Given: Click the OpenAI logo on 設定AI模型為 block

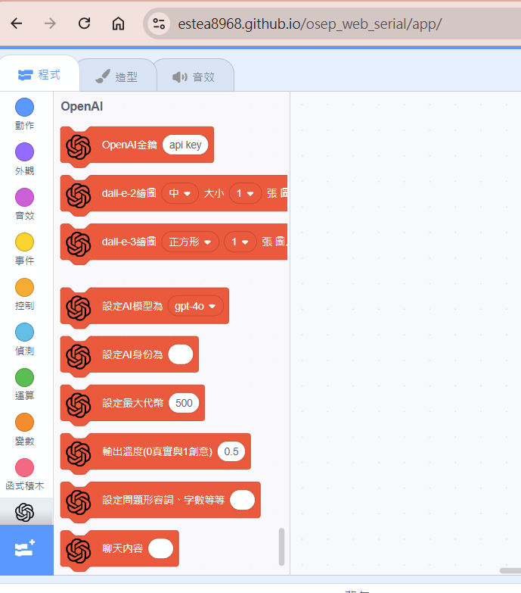Looking at the screenshot, I should (79, 307).
